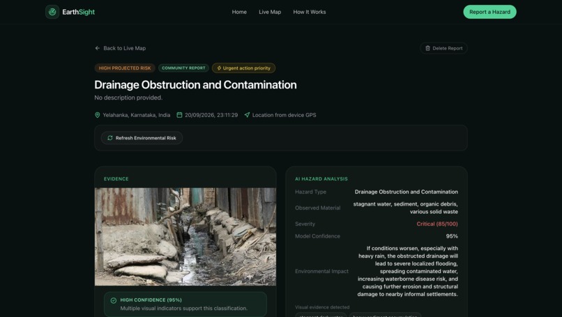Click the Hazard Type value text
562x317 pixels.
tap(406, 192)
